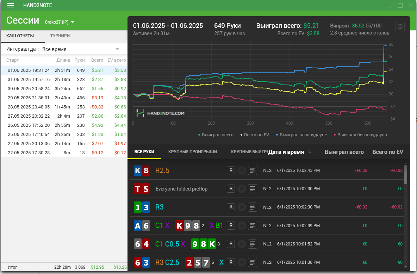
Task: Click R button for A6 hand
Action: (231, 225)
